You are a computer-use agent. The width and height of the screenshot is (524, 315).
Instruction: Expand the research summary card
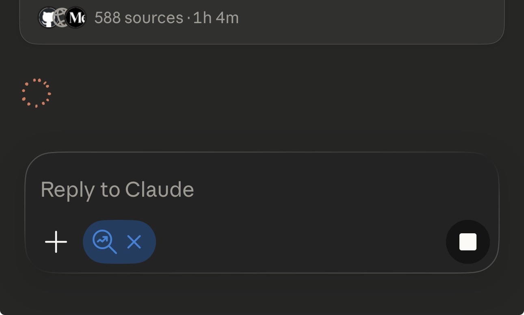click(325, 24)
